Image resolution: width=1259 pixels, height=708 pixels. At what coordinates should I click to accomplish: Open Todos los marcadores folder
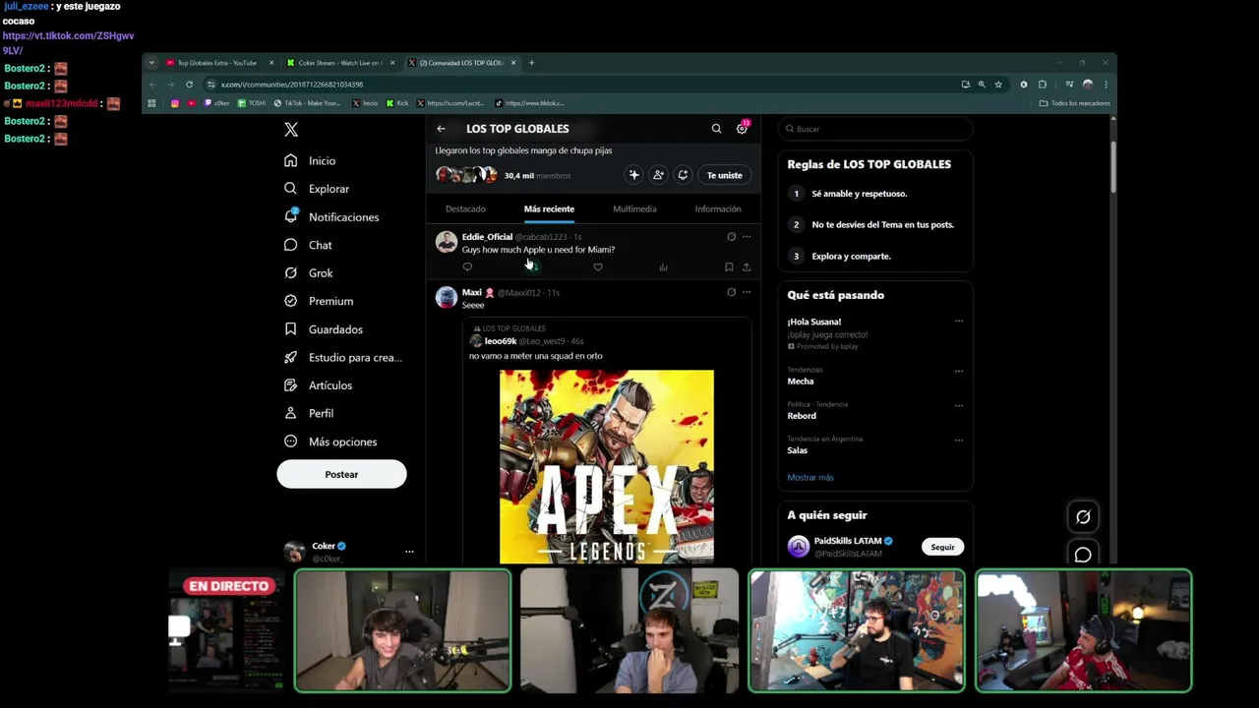[x=1075, y=103]
